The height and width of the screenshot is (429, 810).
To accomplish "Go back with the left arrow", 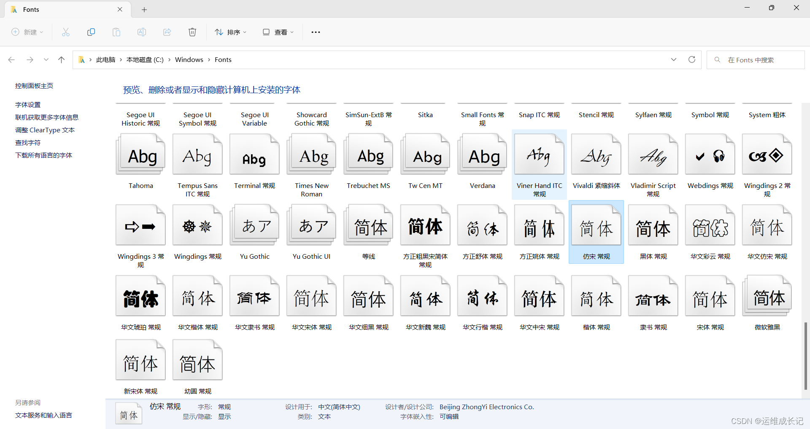I will pos(11,60).
